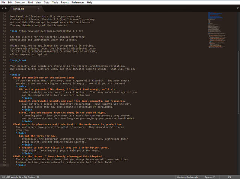This screenshot has height=179, width=240.
Task: Click 'Your majesty, your people are starving' line
Action: click(x=67, y=66)
